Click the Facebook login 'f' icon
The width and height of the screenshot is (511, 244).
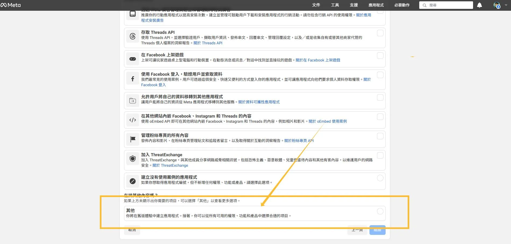point(133,79)
